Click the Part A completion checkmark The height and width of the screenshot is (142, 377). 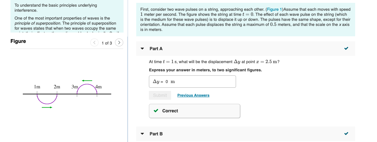346,49
